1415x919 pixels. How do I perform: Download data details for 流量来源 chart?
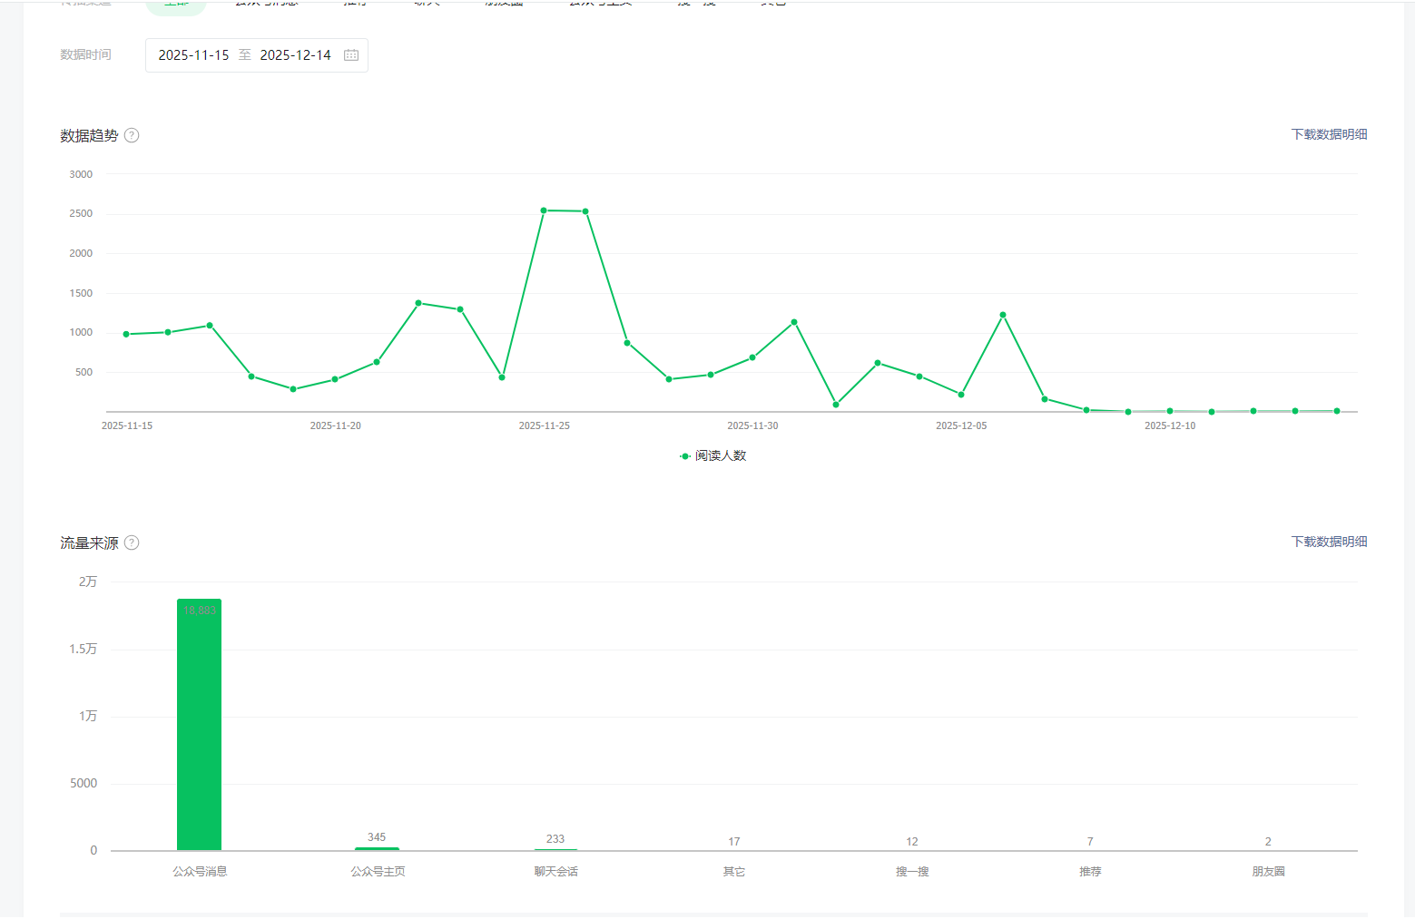(x=1329, y=542)
